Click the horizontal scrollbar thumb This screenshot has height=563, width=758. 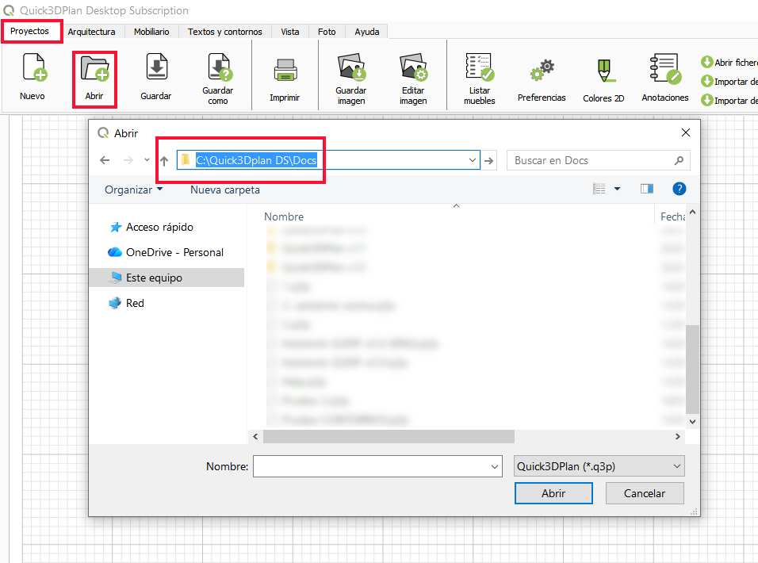(389, 436)
